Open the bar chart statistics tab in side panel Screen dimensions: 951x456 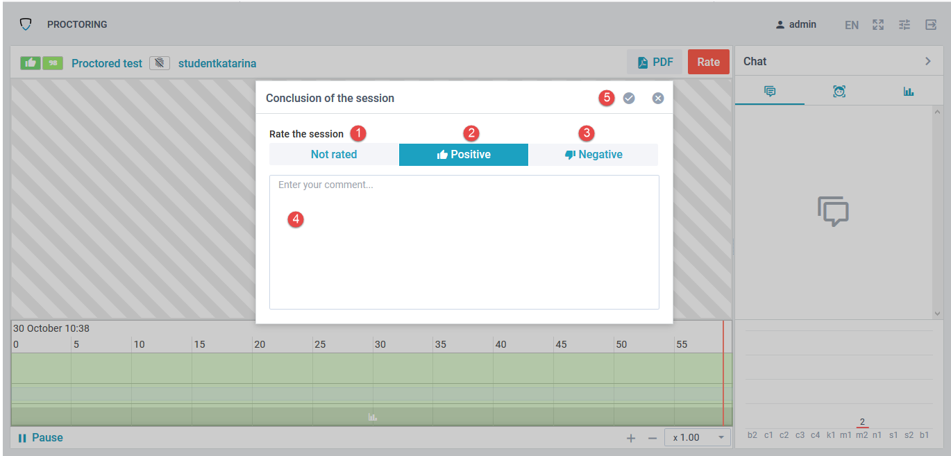[909, 92]
